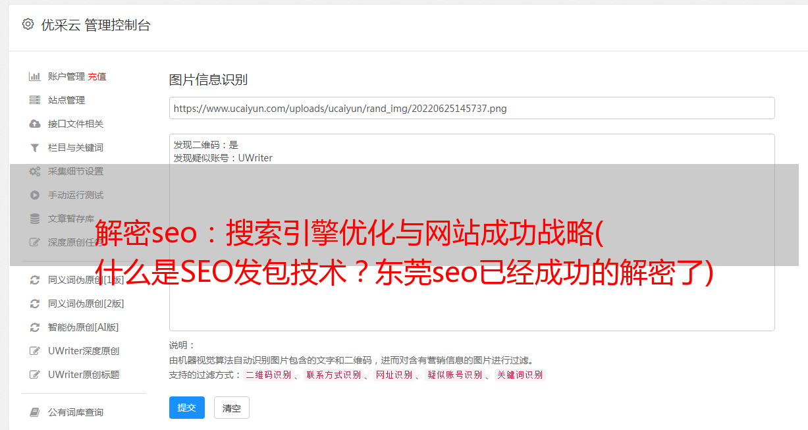Click the red 充值 recharge link

click(97, 76)
